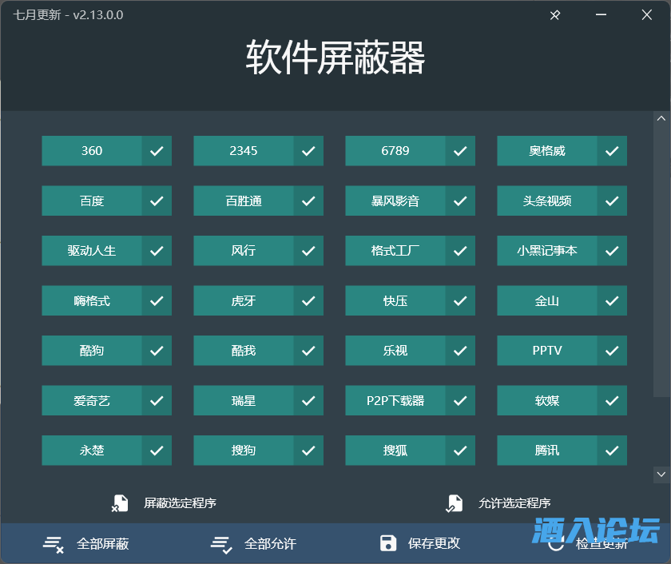This screenshot has height=564, width=671.
Task: Click the scrollbar up arrow
Action: point(661,118)
